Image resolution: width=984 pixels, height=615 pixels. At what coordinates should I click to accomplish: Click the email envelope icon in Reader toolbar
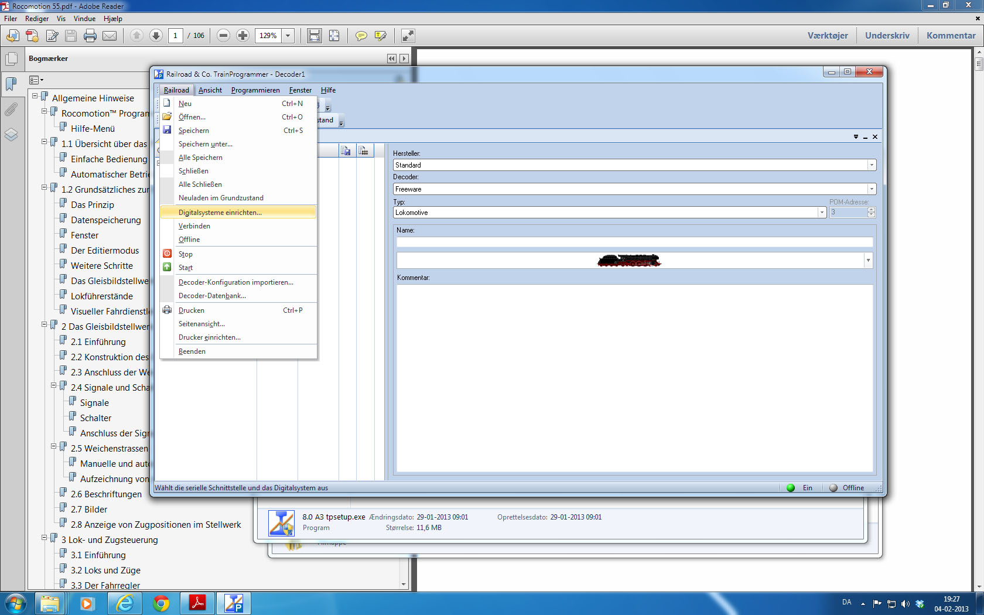tap(110, 36)
